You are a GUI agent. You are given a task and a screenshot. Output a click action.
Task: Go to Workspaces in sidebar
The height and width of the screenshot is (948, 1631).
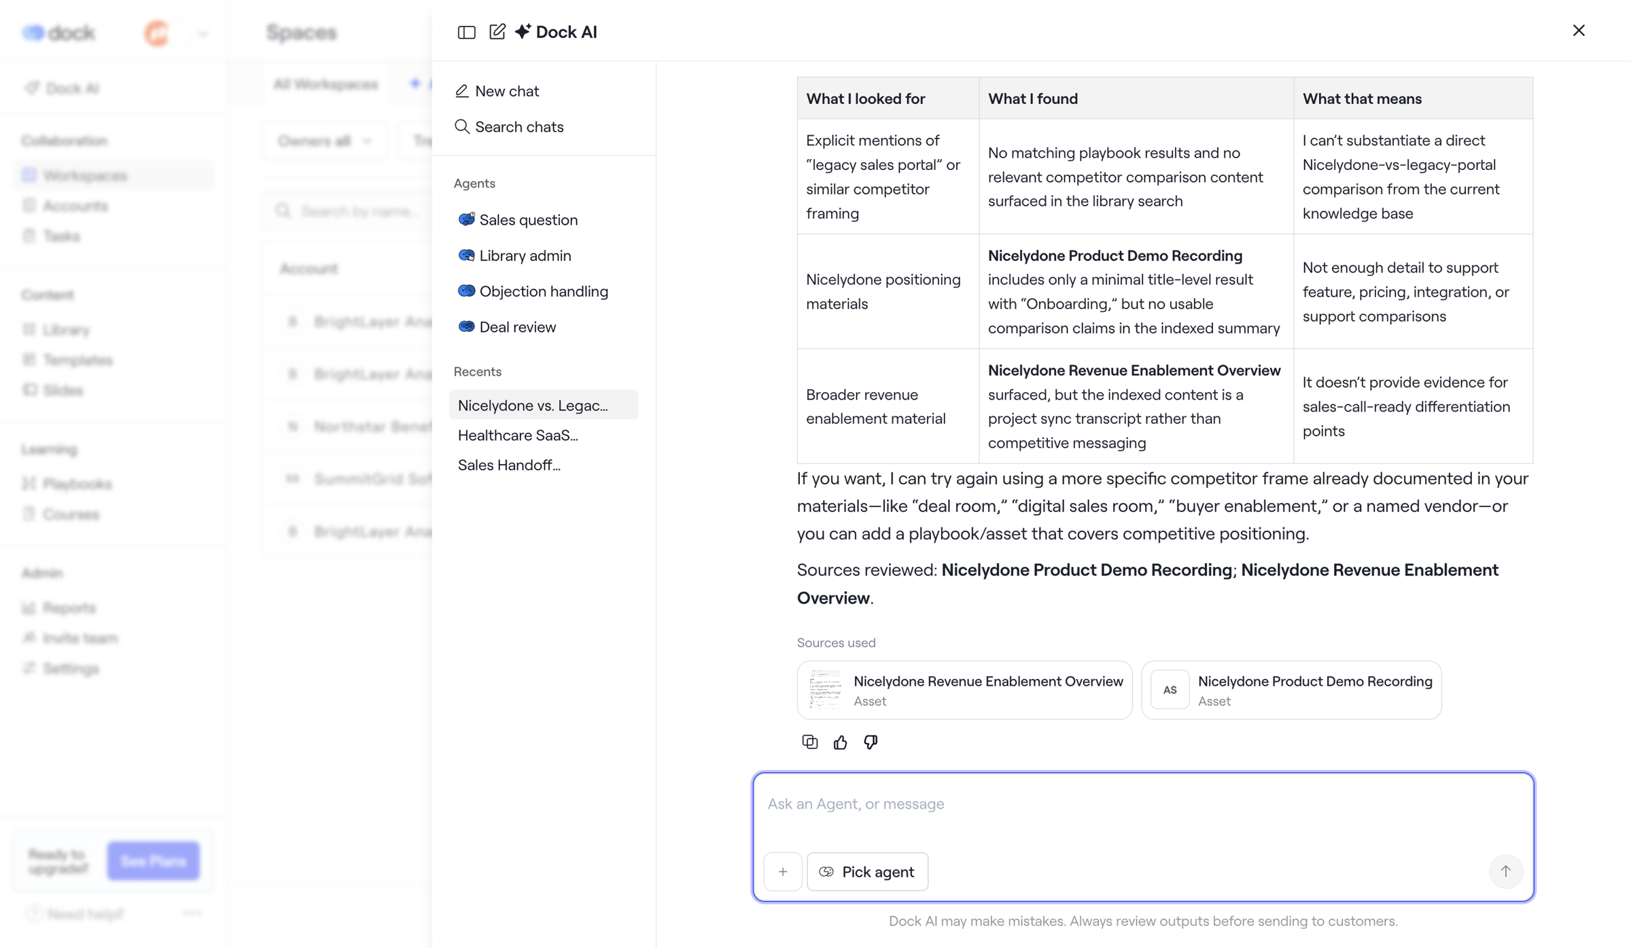click(x=113, y=175)
